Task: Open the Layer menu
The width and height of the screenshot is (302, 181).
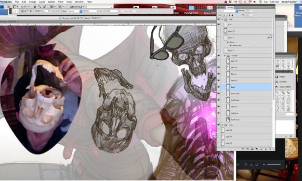Action: coord(42,2)
